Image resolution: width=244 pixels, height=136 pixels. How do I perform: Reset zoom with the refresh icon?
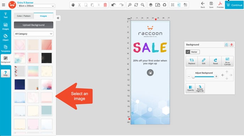(x=136, y=5)
